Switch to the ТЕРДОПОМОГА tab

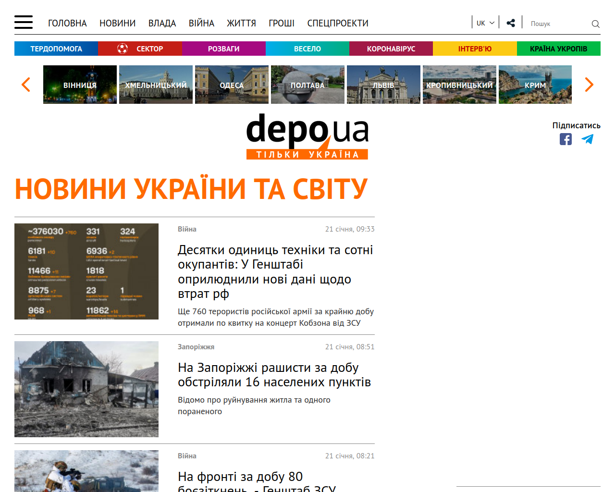tap(56, 49)
